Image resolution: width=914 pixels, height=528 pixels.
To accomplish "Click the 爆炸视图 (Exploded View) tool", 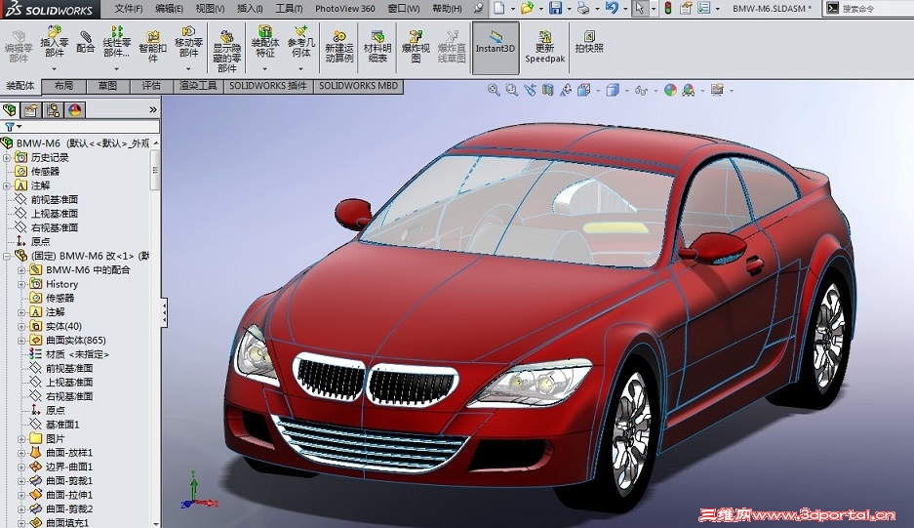I will (x=416, y=47).
